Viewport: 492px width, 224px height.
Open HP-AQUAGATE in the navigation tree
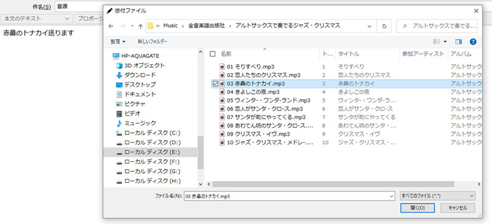[x=140, y=56]
